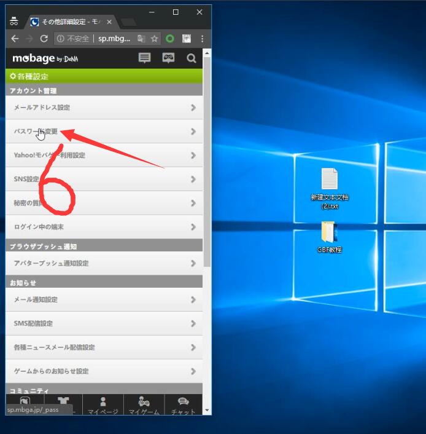Click chevron on アバタープッシュ通知設定 row
This screenshot has height=434, width=426.
193,263
